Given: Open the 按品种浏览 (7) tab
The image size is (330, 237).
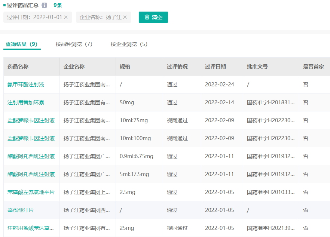Looking at the screenshot, I should click(74, 44).
